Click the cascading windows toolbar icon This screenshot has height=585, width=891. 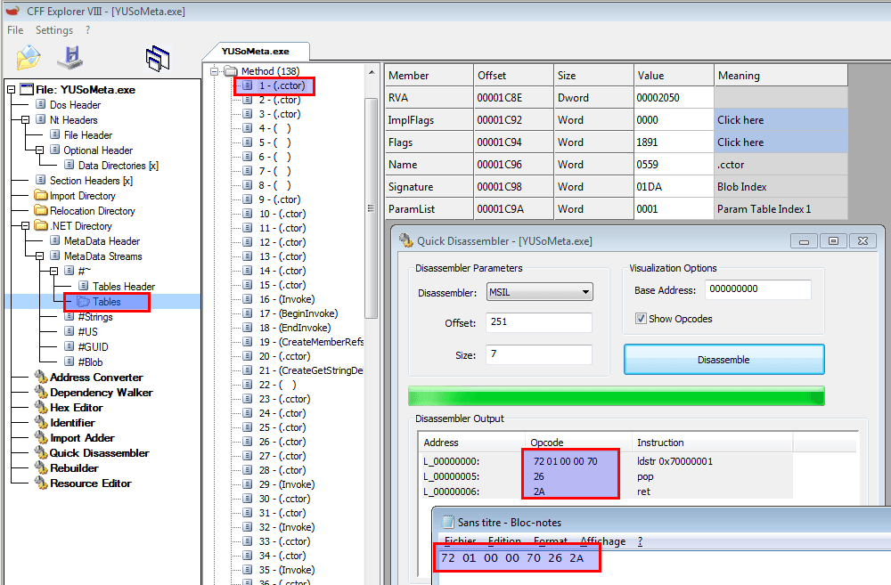click(x=157, y=58)
